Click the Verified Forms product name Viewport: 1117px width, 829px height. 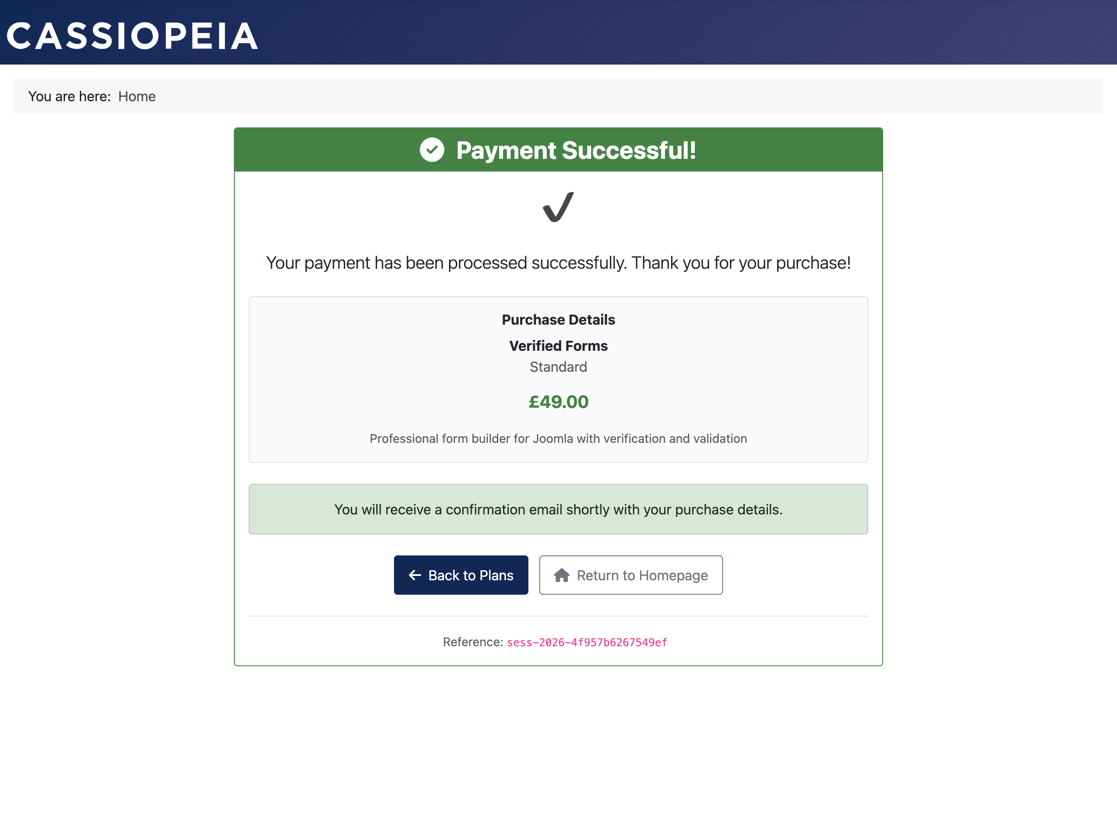(x=558, y=346)
